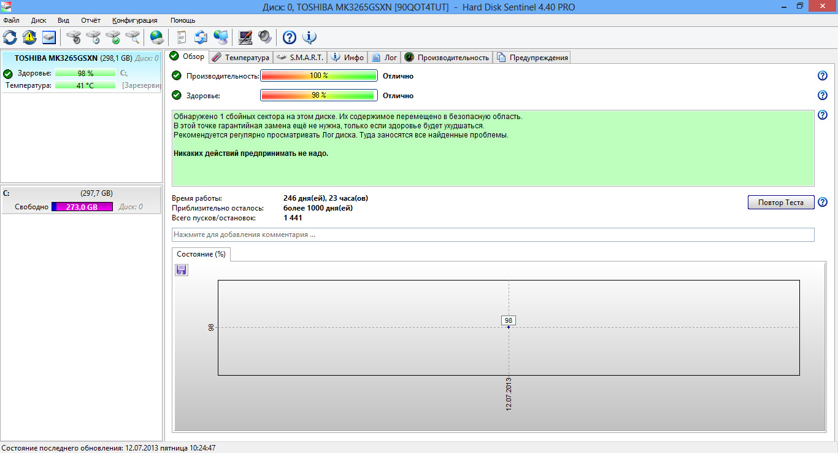
Task: Open configuration via monitor-with-screwdriver icon
Action: coord(245,37)
